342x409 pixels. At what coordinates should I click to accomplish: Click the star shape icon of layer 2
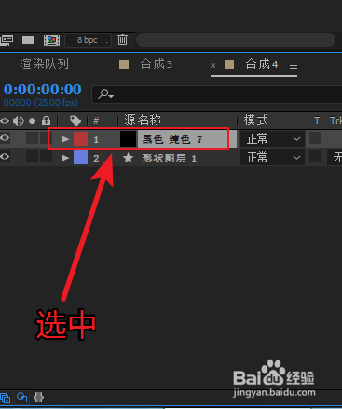[x=128, y=158]
